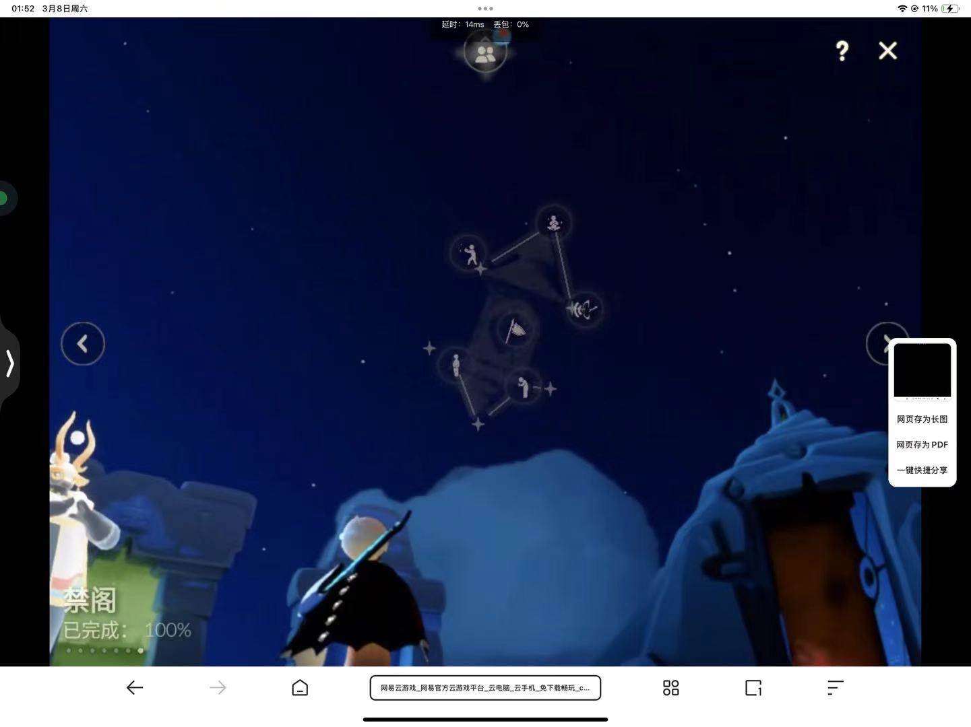Open the browser home page
This screenshot has height=727, width=971.
pos(300,687)
